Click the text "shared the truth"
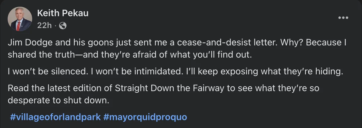This screenshot has width=362, height=128. click(40, 55)
